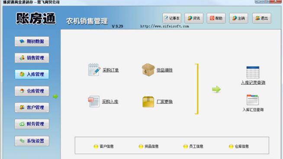Select 财务管理 in the sidebar
Viewport: 283px width, 159px height.
(x=32, y=124)
